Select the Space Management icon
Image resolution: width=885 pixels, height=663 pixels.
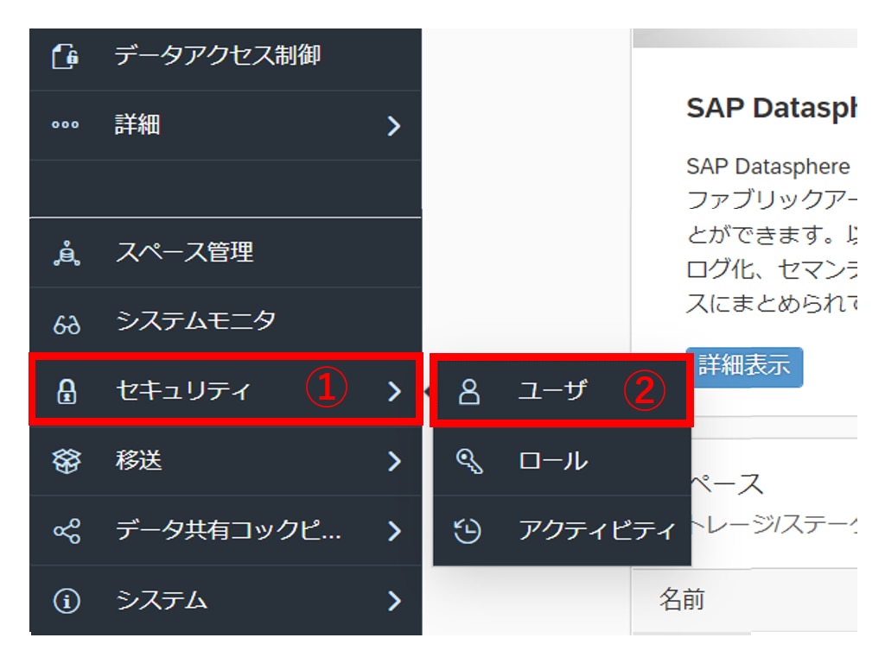click(x=66, y=253)
